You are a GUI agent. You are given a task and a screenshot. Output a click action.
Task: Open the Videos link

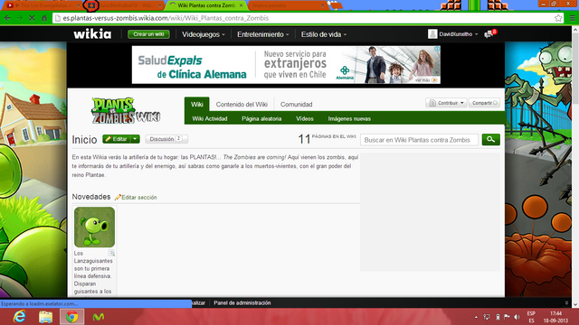tap(305, 118)
